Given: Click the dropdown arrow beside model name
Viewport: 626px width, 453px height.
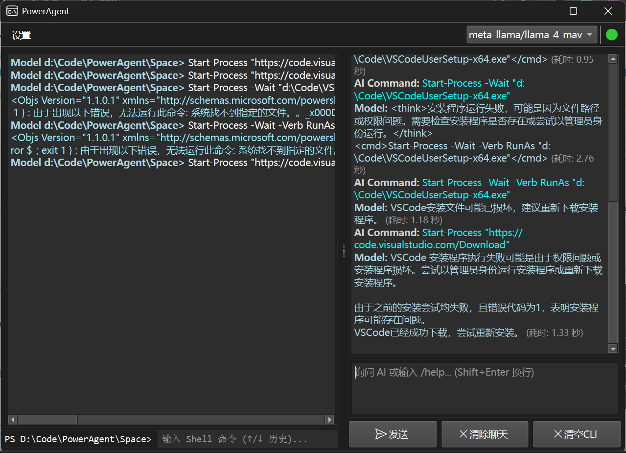Looking at the screenshot, I should point(590,35).
